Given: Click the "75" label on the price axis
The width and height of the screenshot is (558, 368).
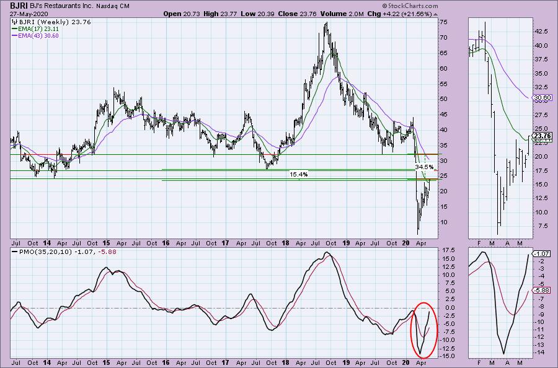Looking at the screenshot, I should tap(443, 22).
